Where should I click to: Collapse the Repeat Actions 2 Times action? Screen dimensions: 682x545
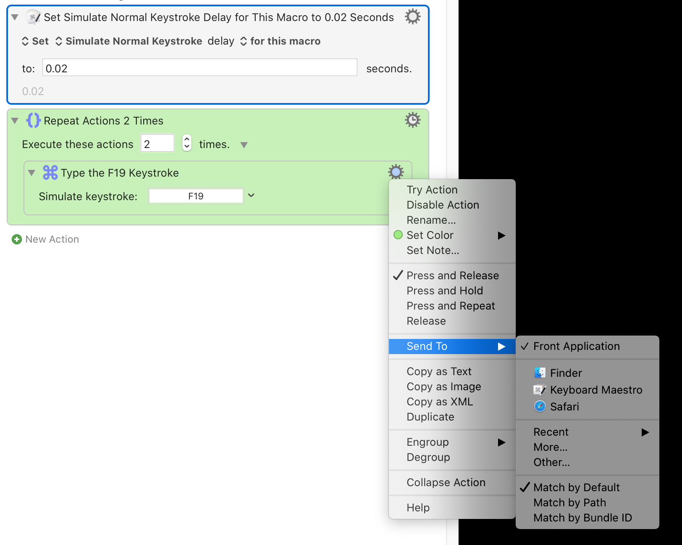pos(15,121)
